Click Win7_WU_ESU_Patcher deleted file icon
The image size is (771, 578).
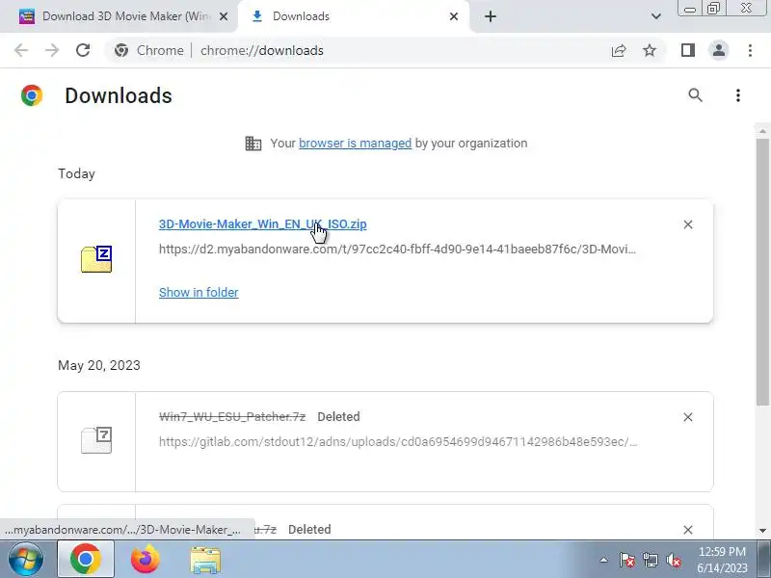96,440
